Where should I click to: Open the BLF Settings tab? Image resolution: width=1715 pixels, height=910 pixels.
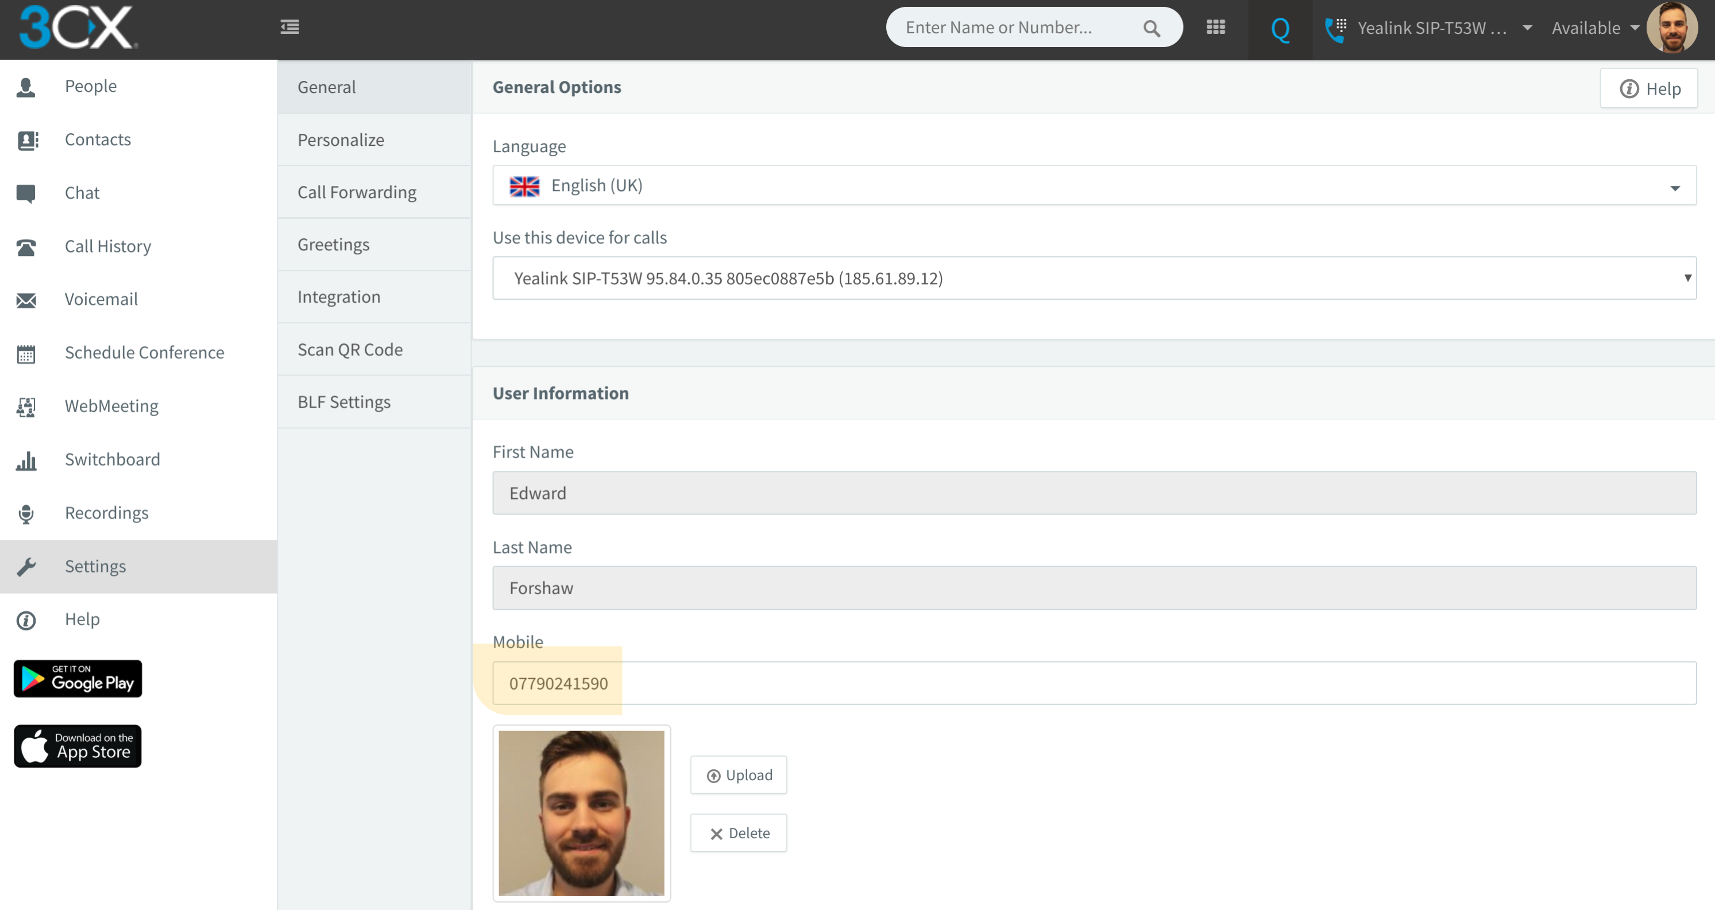343,401
